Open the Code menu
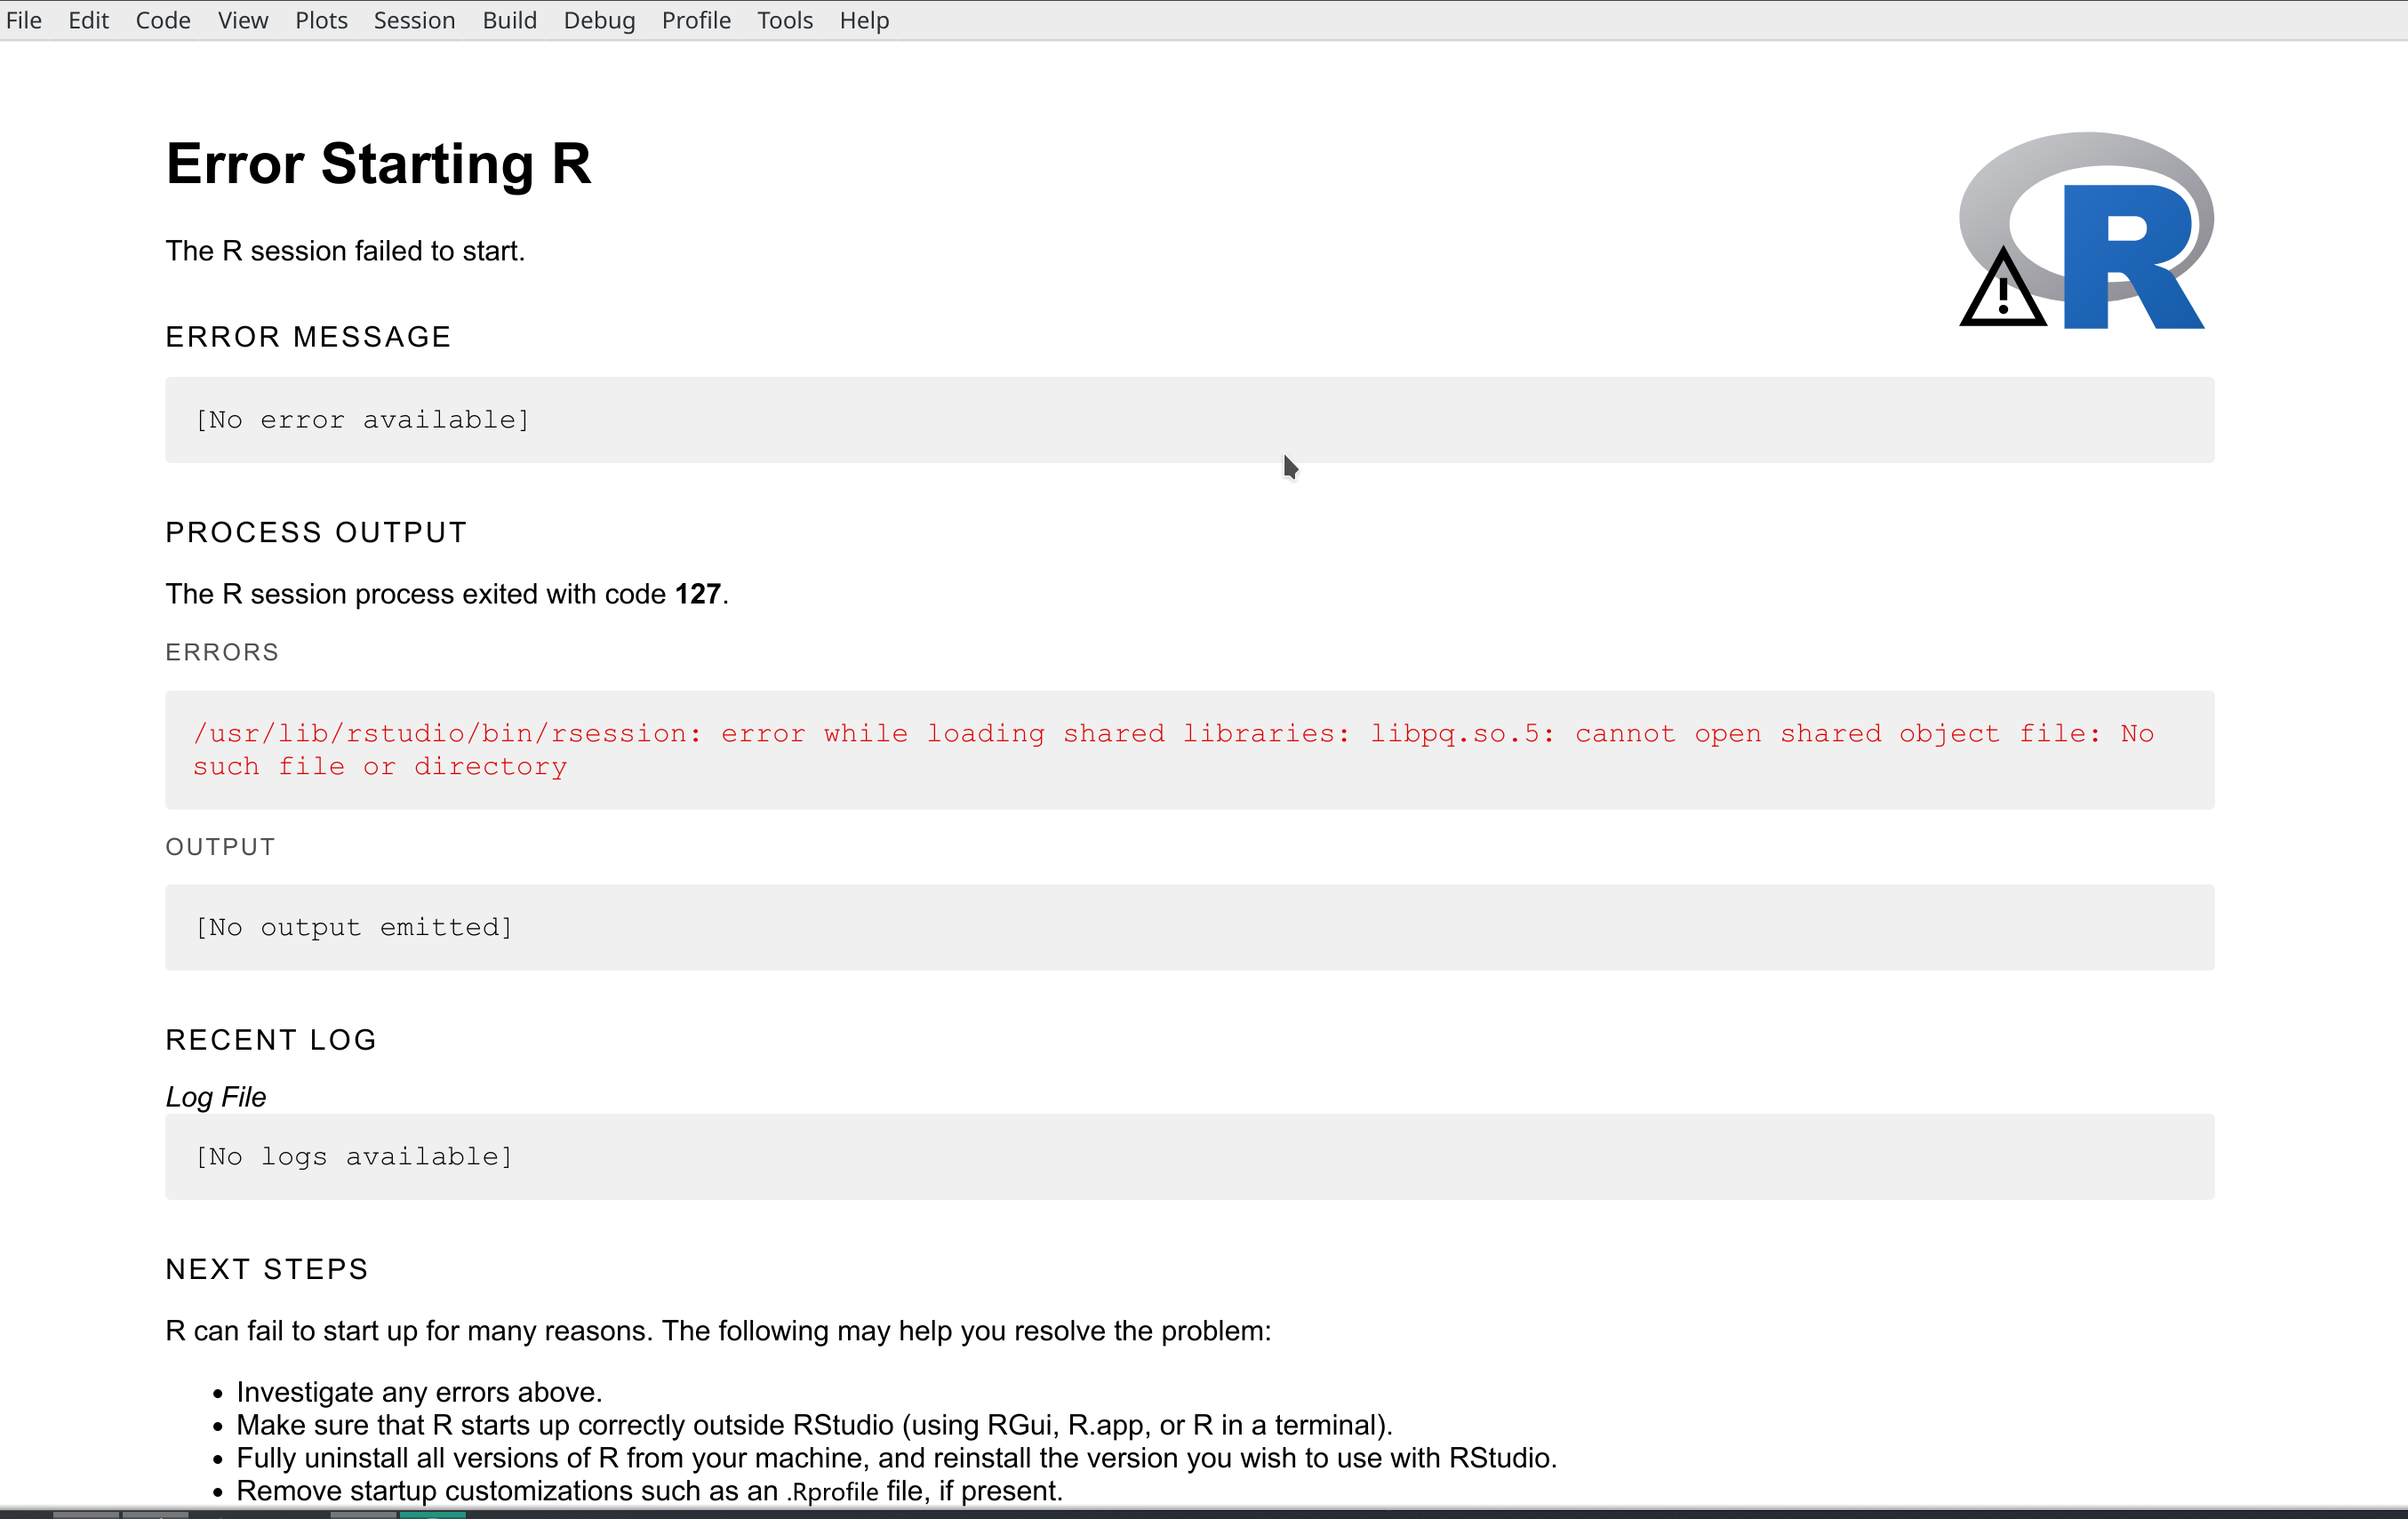The width and height of the screenshot is (2408, 1519). pyautogui.click(x=162, y=20)
